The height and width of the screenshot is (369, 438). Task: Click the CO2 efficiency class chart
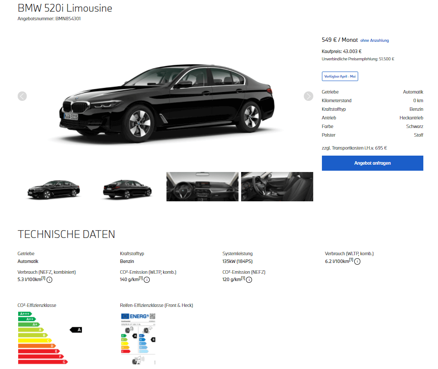50,338
